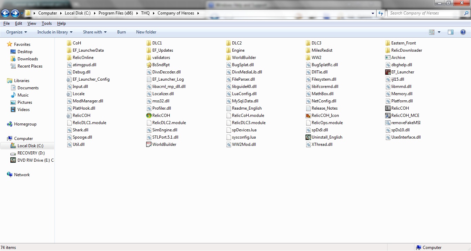
Task: Open the Tools menu
Action: pyautogui.click(x=47, y=23)
